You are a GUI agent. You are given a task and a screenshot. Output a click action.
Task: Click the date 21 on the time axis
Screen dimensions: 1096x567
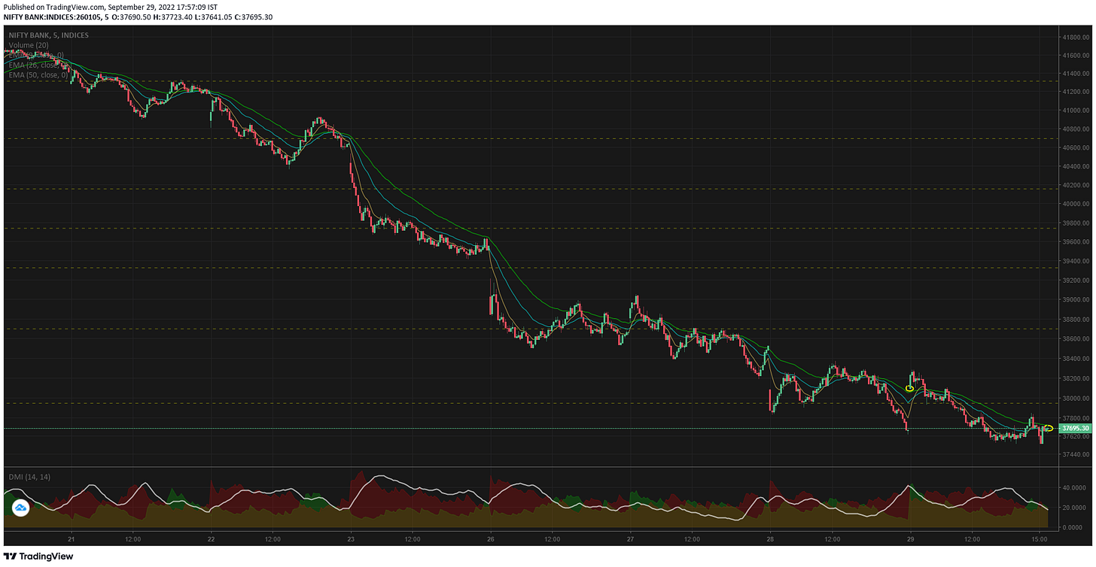[71, 539]
